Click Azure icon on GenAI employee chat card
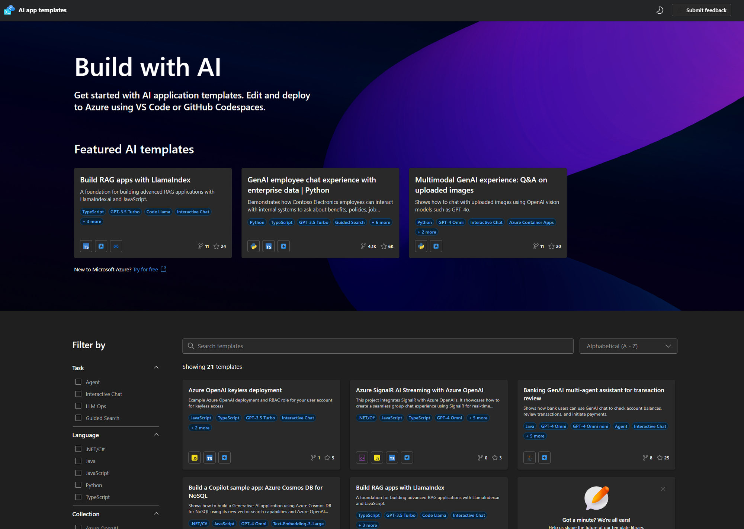The height and width of the screenshot is (529, 744). click(283, 246)
